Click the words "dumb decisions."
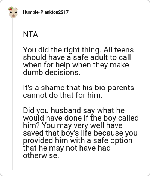The image size is (150, 176). (x=51, y=72)
